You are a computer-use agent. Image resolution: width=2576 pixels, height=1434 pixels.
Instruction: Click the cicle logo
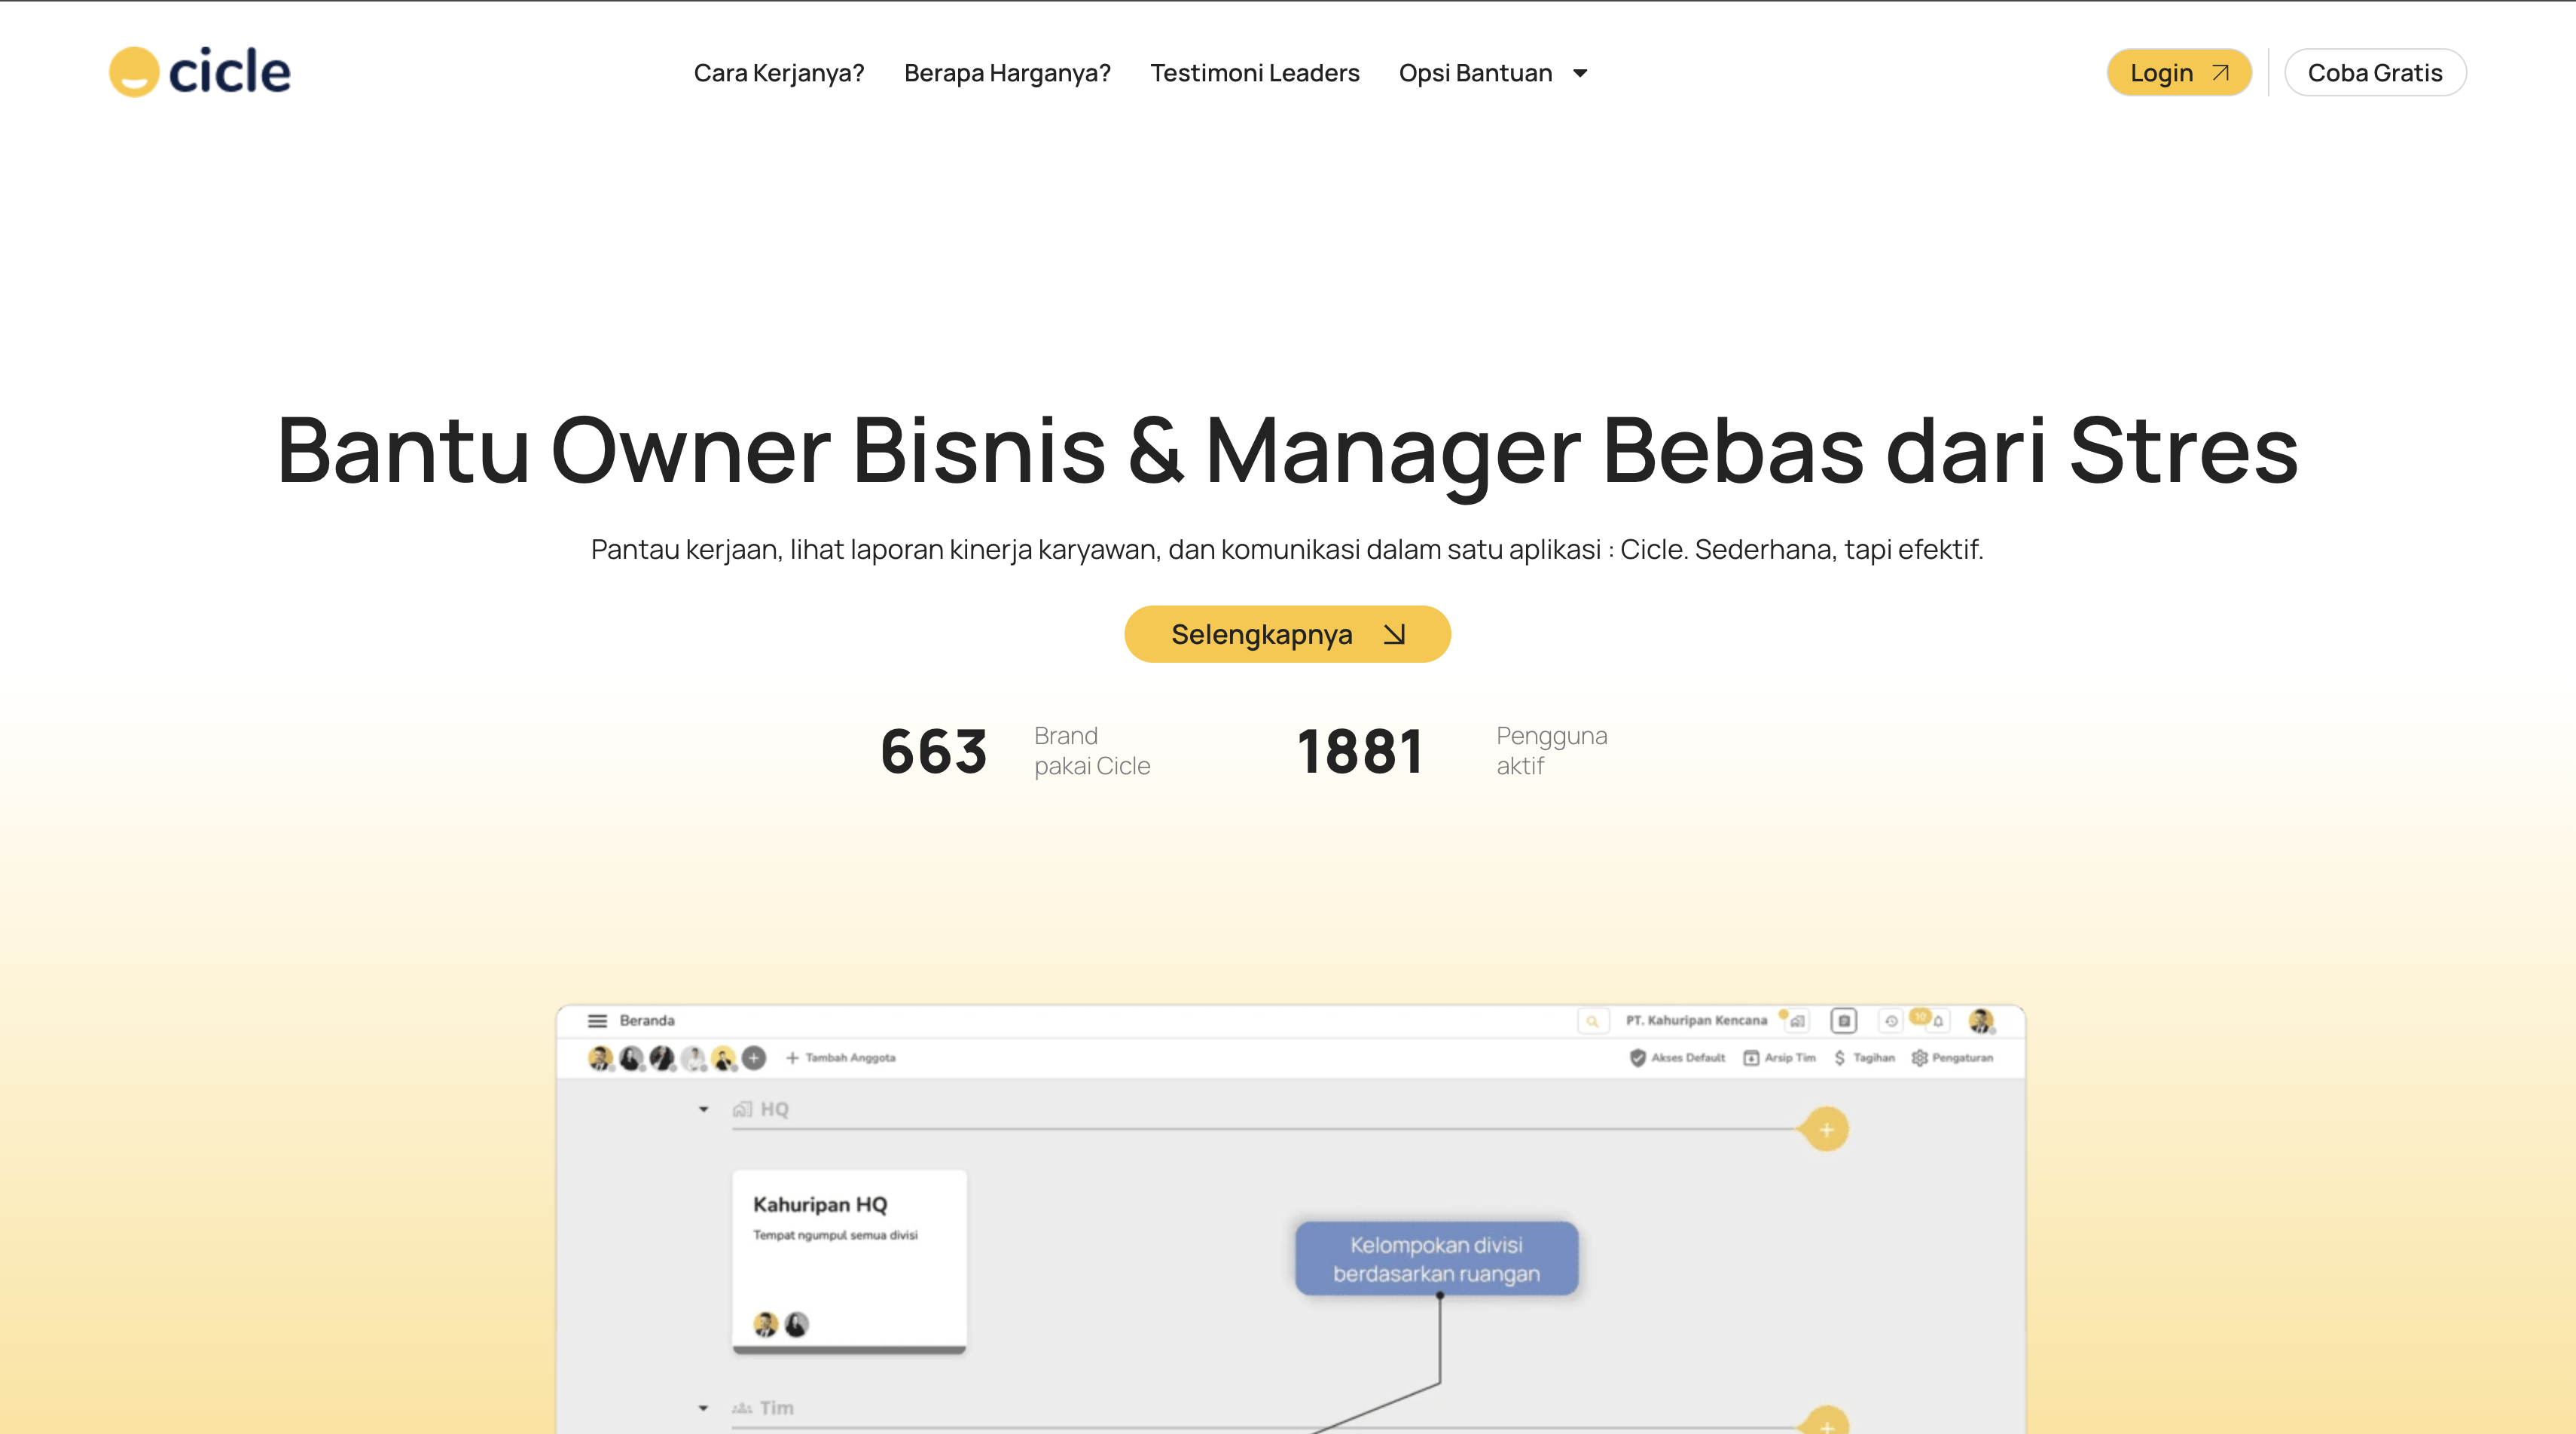(x=200, y=72)
